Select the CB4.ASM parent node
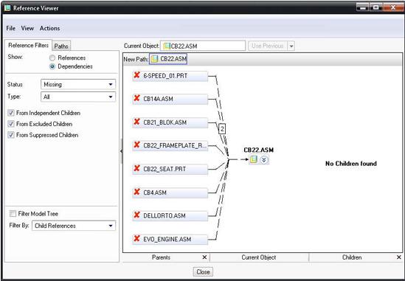 click(x=170, y=192)
